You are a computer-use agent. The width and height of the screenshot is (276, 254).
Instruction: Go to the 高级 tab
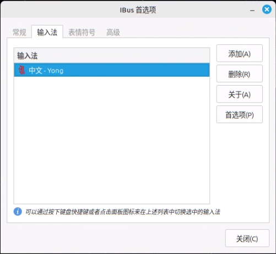coord(113,33)
